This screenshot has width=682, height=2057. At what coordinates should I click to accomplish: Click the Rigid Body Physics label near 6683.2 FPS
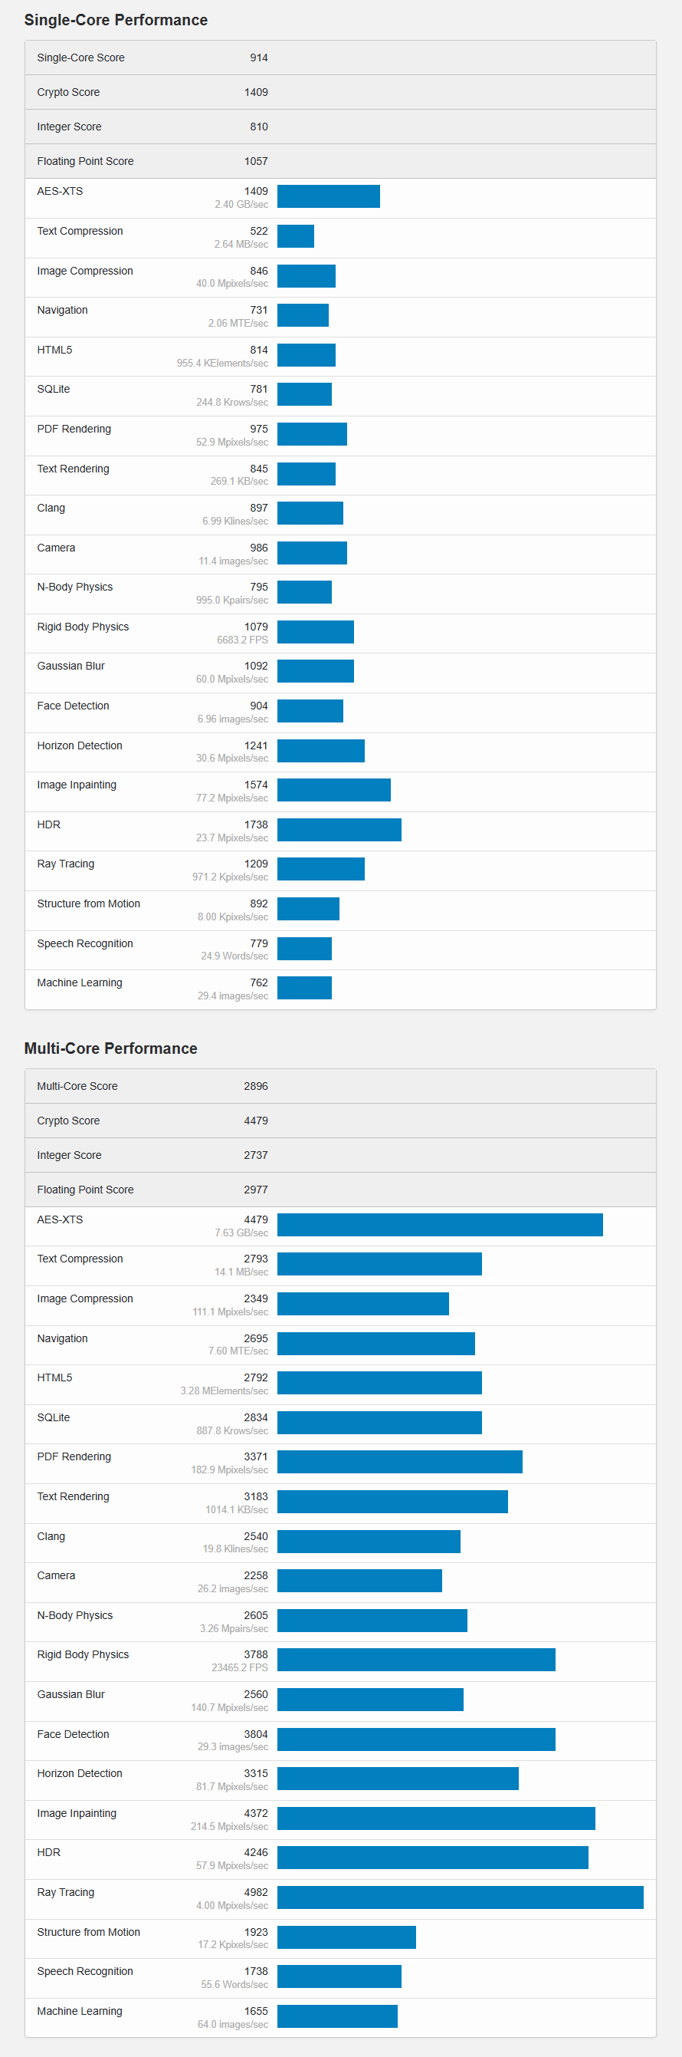pos(82,627)
